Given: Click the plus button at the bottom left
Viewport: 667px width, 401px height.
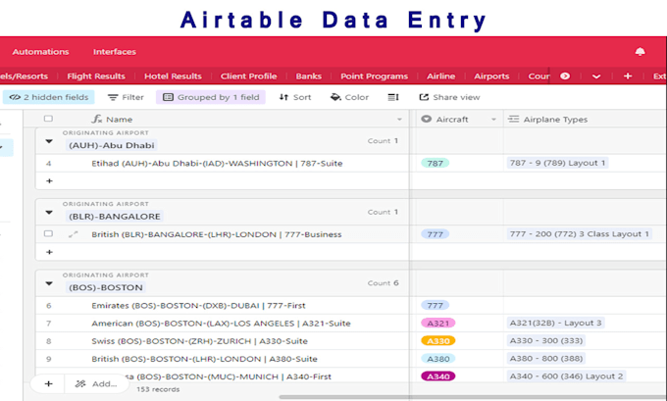Looking at the screenshot, I should coord(48,383).
